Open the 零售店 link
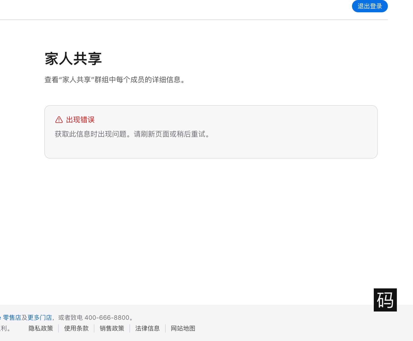Image resolution: width=413 pixels, height=341 pixels. [12, 318]
